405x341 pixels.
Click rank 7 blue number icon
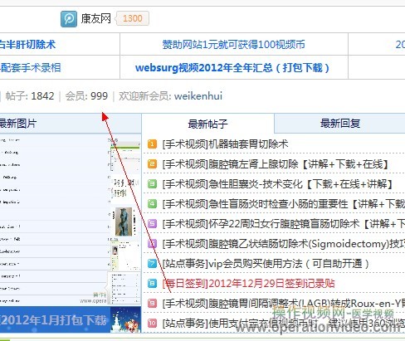tap(152, 264)
